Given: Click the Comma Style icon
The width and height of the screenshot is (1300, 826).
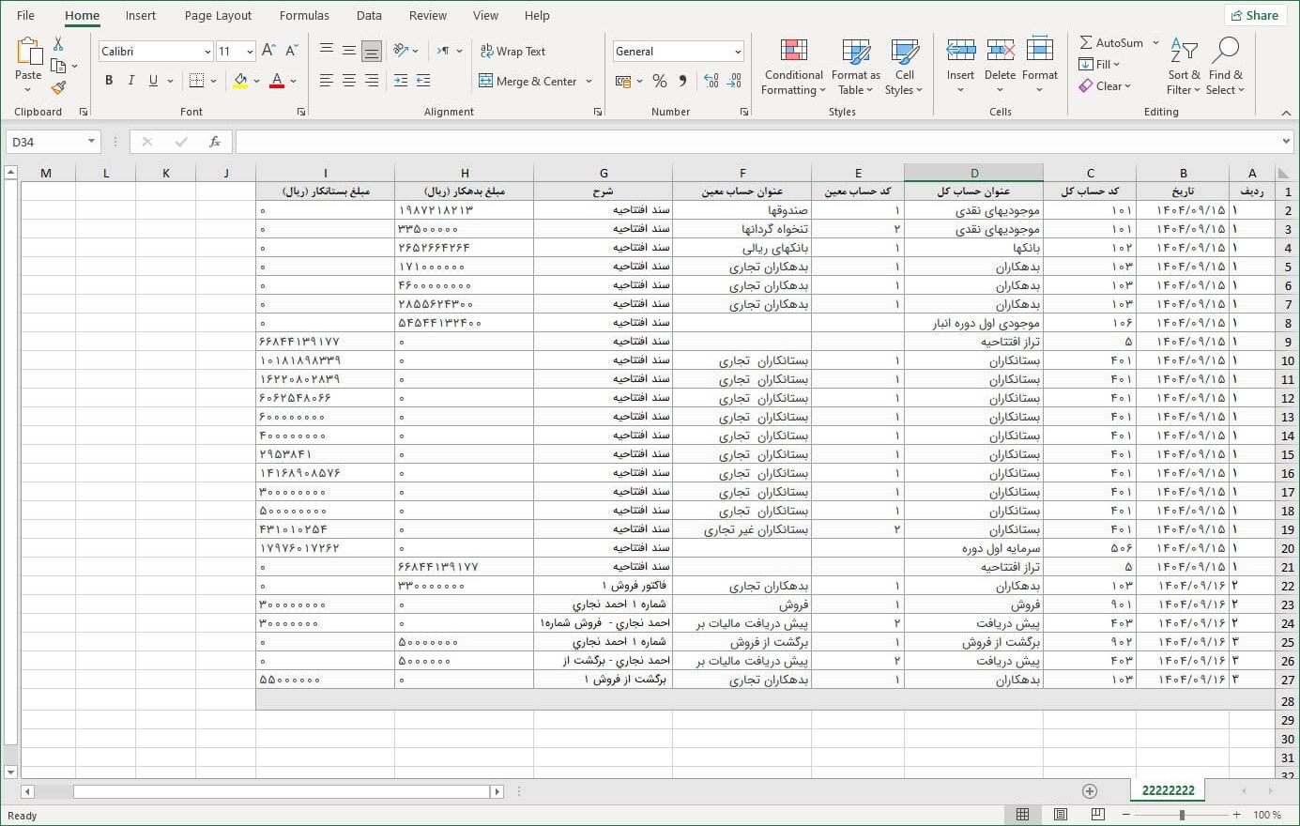Looking at the screenshot, I should pos(682,81).
